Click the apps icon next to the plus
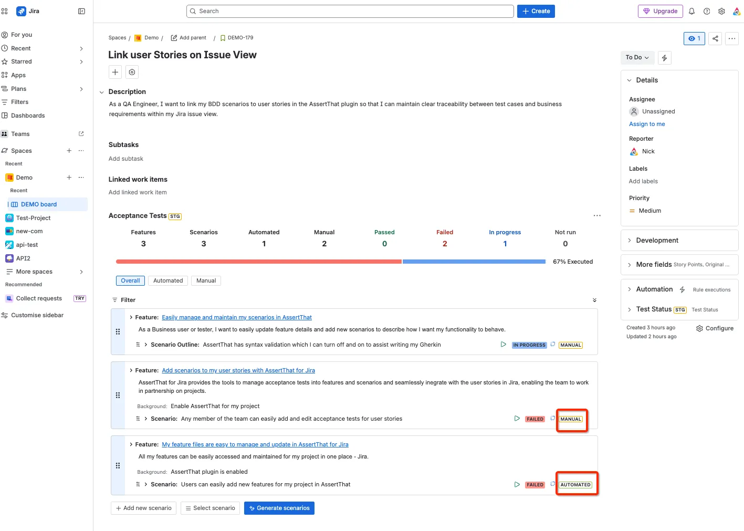Image resolution: width=744 pixels, height=531 pixels. (x=132, y=72)
